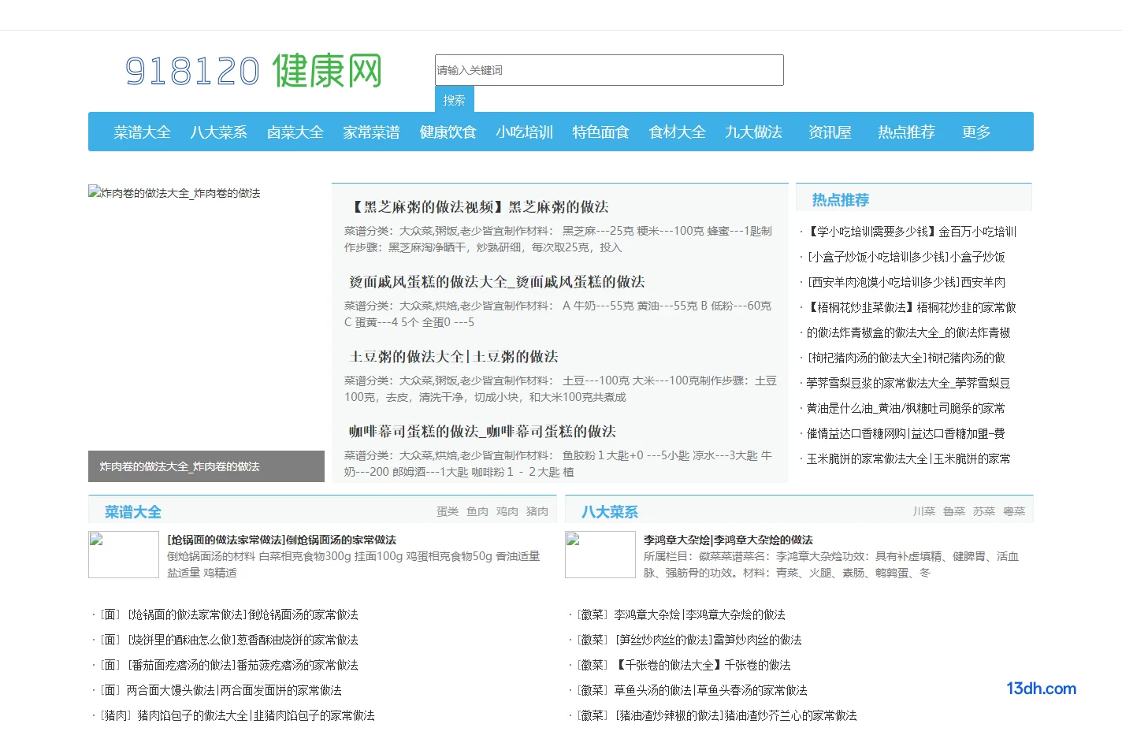Viewport: 1122px width, 735px height.
Task: Click the 菜谱大全 section heading
Action: (132, 512)
